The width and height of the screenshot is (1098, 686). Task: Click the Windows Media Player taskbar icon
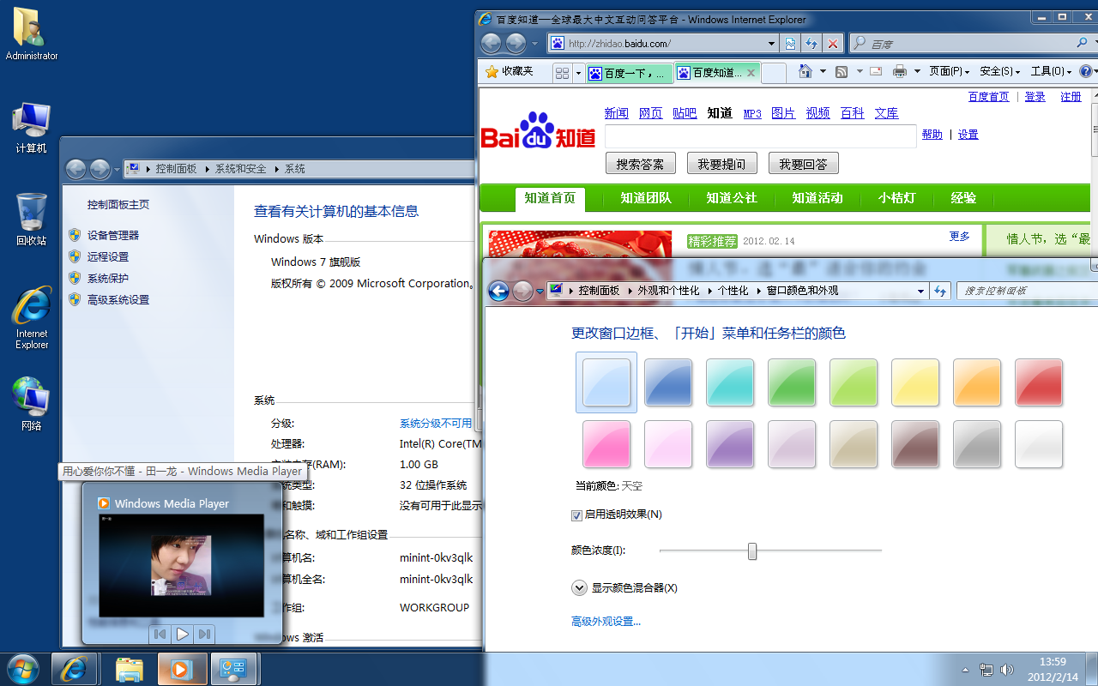coord(182,669)
